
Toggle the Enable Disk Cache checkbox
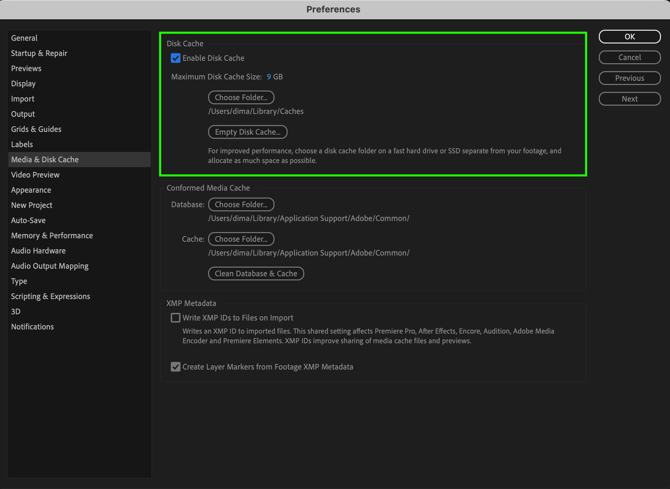point(176,58)
